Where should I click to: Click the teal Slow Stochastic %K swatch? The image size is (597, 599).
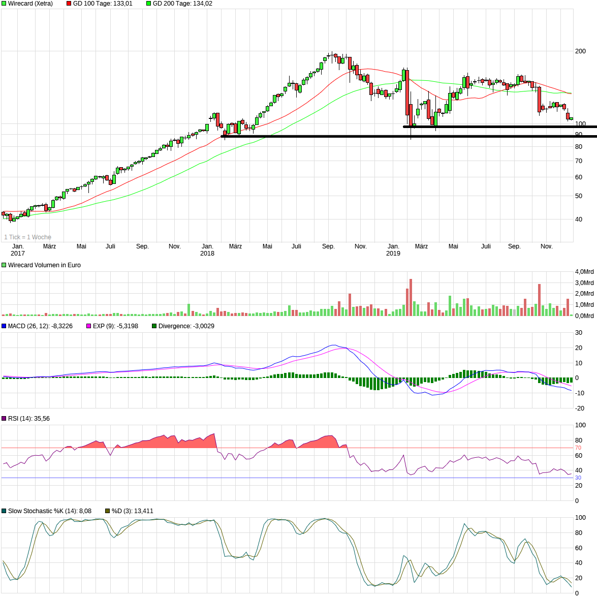(4, 511)
